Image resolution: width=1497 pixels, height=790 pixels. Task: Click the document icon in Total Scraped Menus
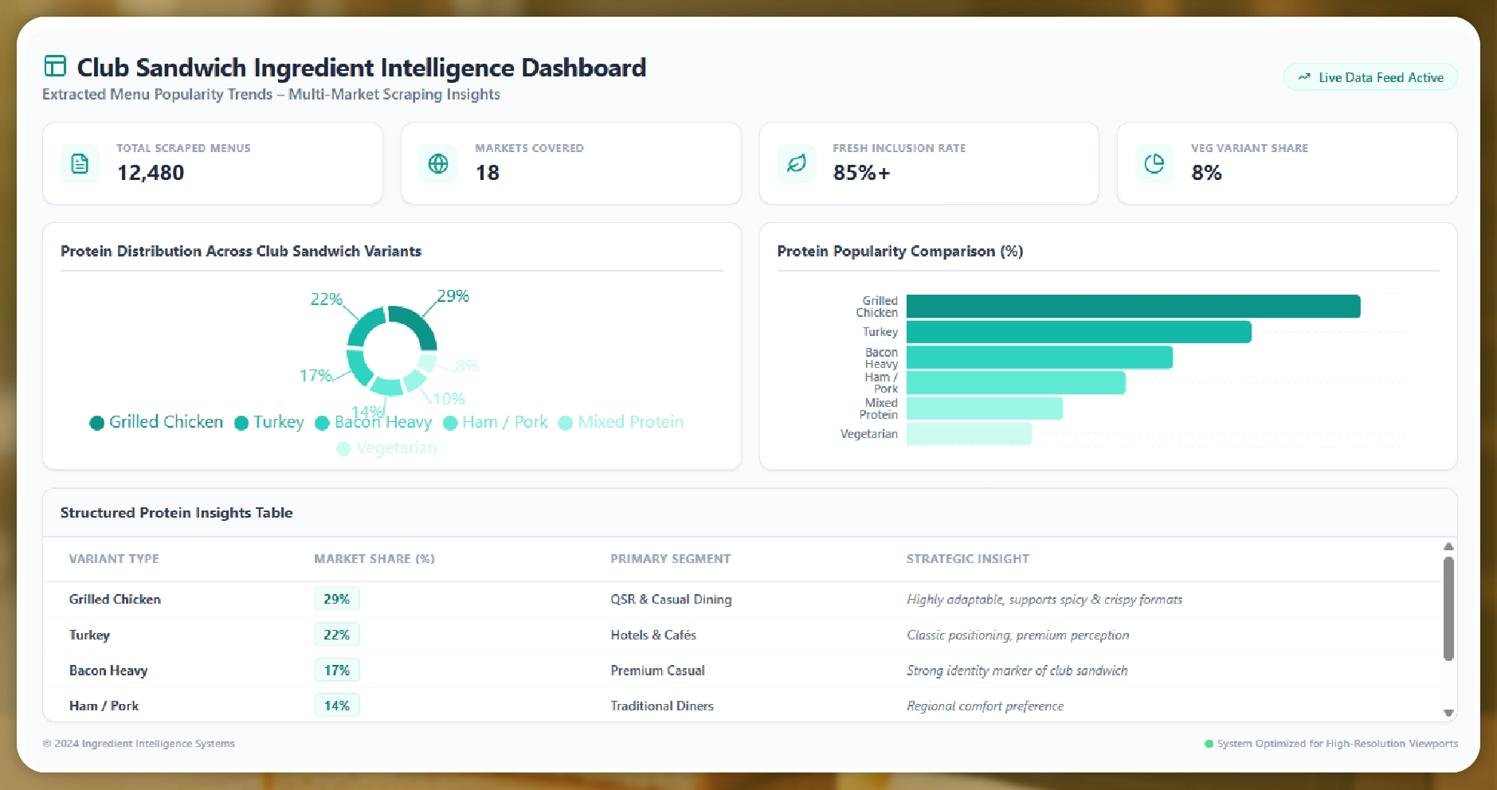(x=80, y=164)
